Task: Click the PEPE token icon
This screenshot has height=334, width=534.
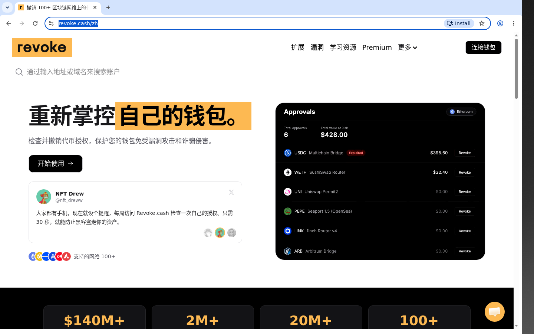Action: [x=288, y=212]
